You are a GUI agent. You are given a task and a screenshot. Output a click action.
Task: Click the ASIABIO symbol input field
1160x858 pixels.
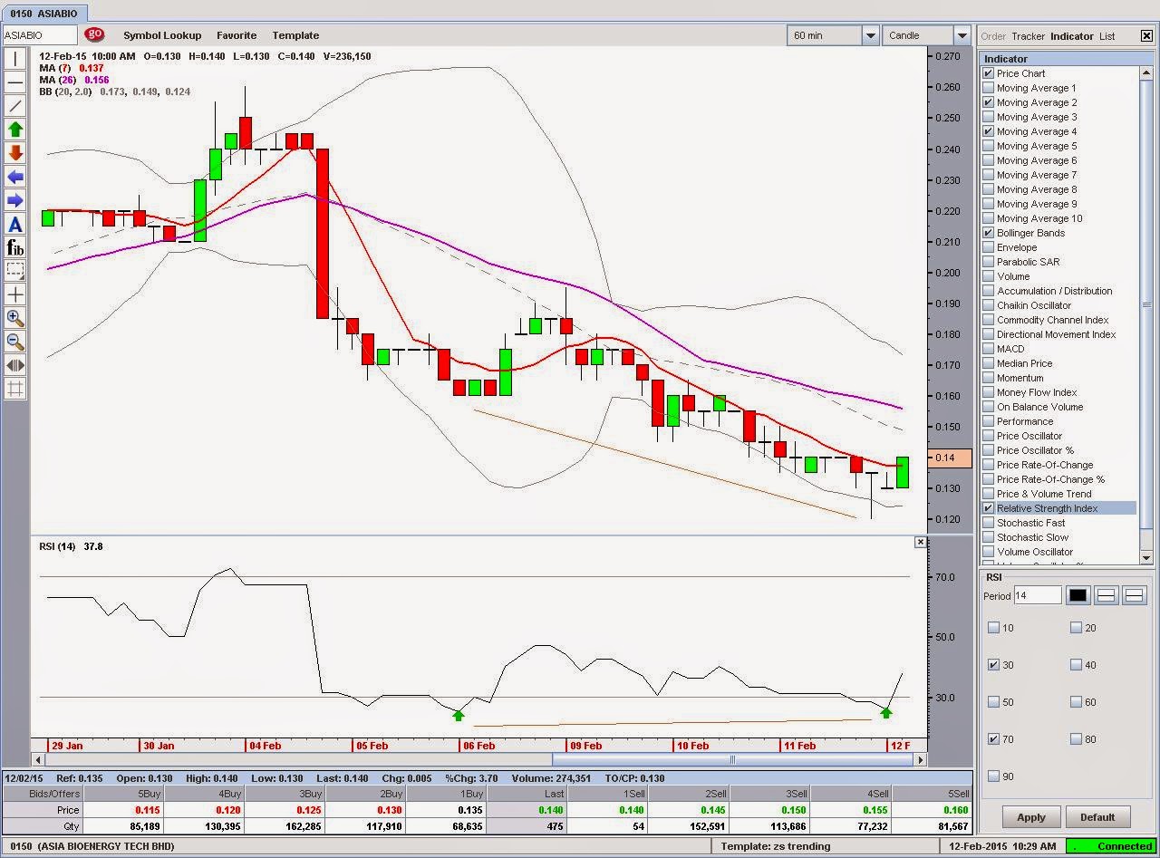[x=40, y=35]
